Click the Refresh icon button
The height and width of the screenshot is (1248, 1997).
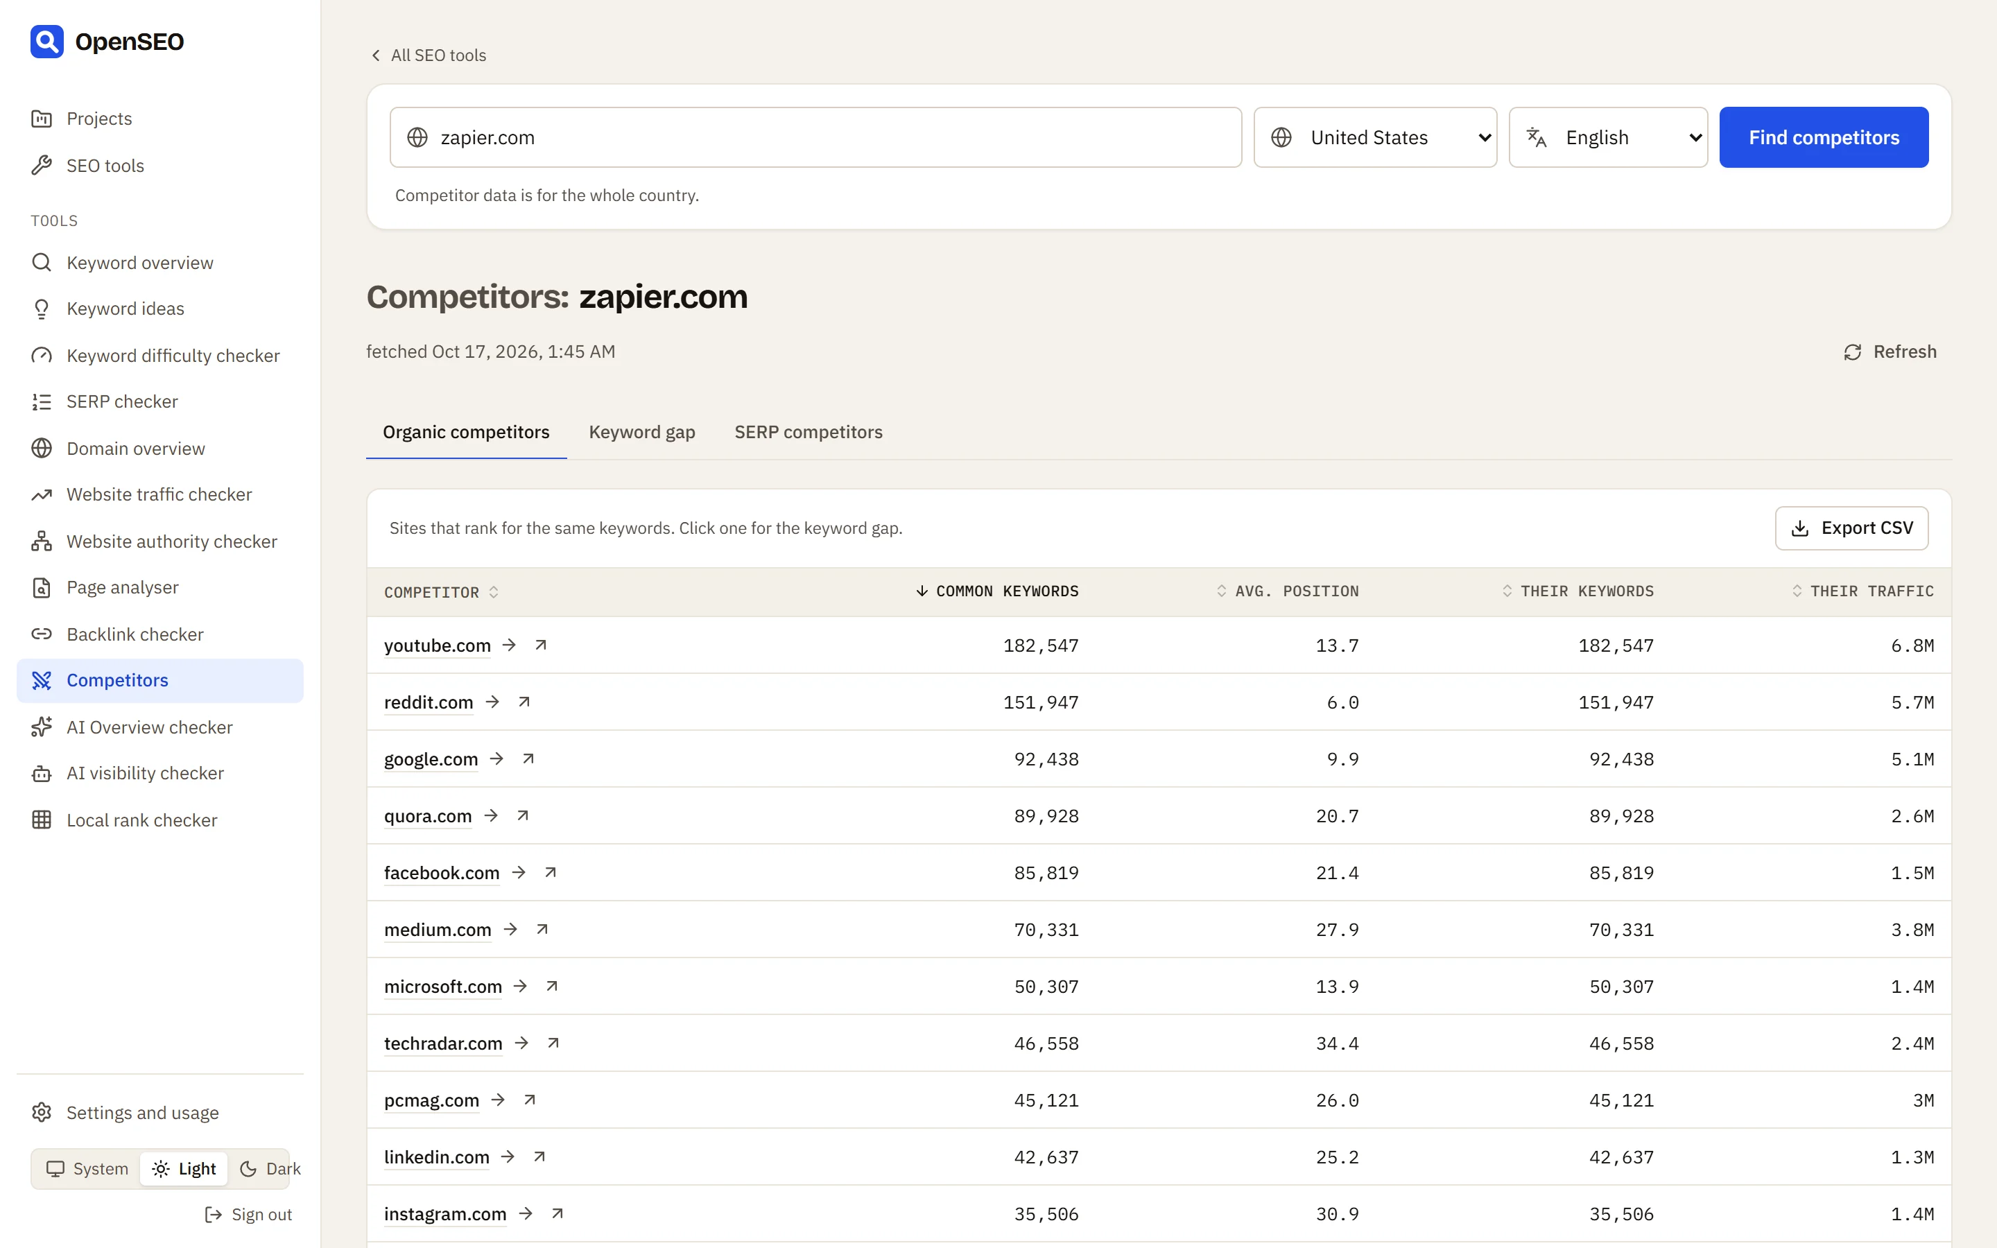1890,352
